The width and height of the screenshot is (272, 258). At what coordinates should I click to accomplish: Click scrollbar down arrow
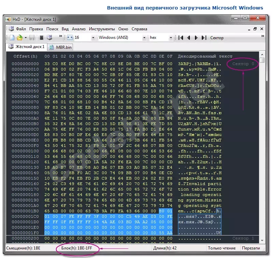262,240
